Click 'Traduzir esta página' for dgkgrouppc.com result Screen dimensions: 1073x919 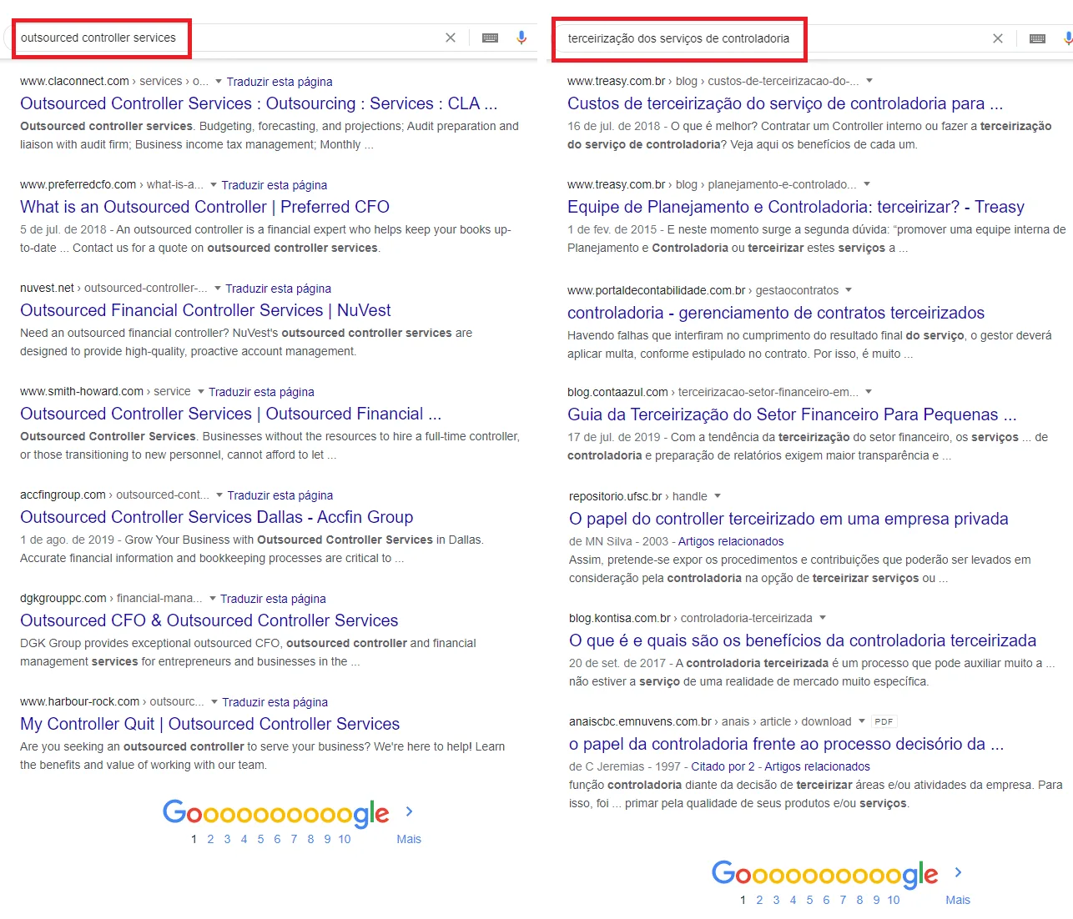click(273, 599)
